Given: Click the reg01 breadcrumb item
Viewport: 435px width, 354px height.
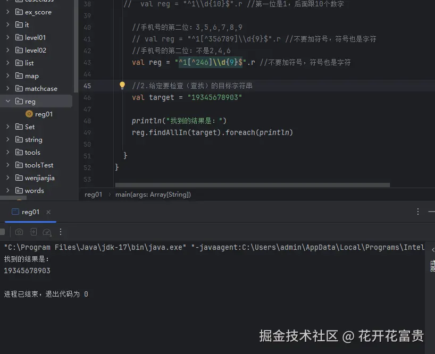Looking at the screenshot, I should [x=93, y=195].
